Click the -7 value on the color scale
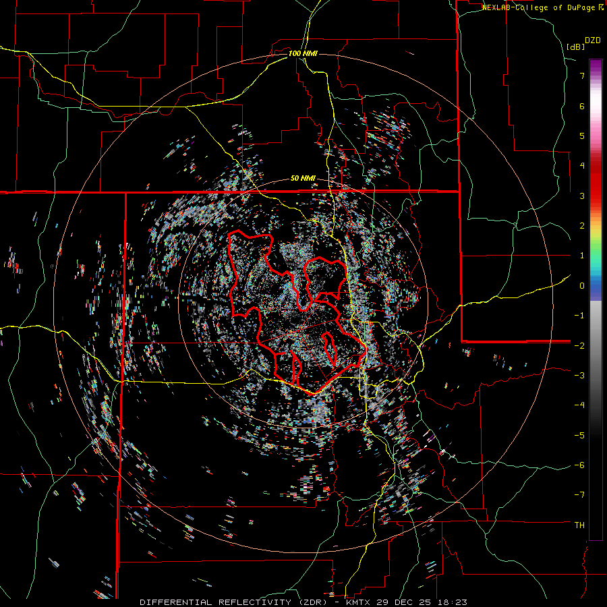 click(x=579, y=495)
